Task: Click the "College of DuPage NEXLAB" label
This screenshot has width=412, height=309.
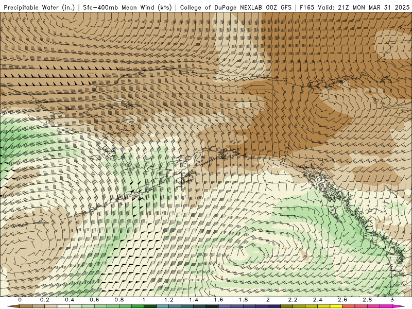Action: pos(221,8)
